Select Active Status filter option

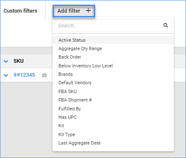[x=113, y=40]
